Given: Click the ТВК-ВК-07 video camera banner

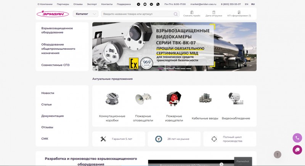Looking at the screenshot, I should 174,46.
